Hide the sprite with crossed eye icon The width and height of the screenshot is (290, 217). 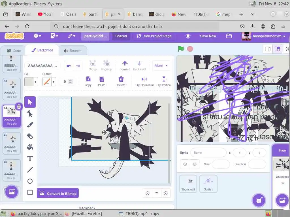(x=195, y=164)
